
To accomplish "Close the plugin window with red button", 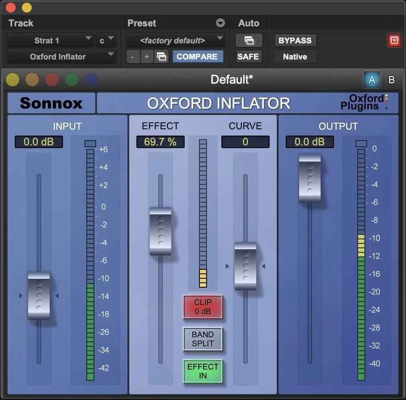I will [x=11, y=8].
